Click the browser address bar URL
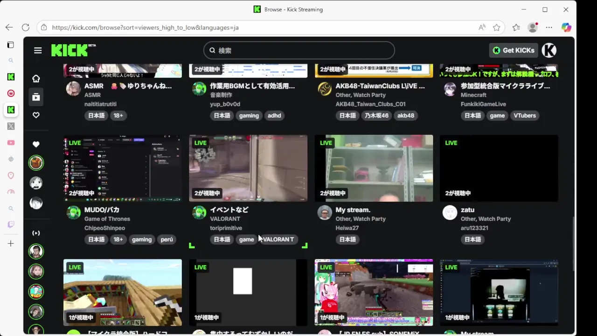The height and width of the screenshot is (336, 597). [x=145, y=28]
